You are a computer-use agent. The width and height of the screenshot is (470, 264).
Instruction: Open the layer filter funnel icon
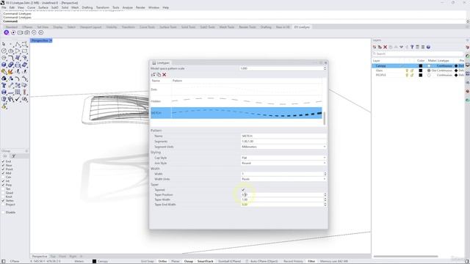click(x=412, y=47)
